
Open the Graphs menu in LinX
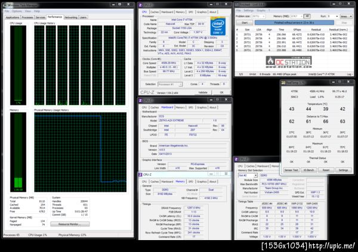coord(261,11)
